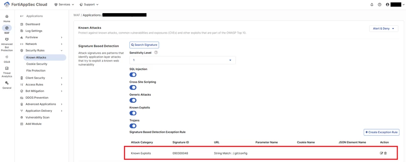This screenshot has width=406, height=162.
Task: Open File Protection page
Action: [36, 70]
